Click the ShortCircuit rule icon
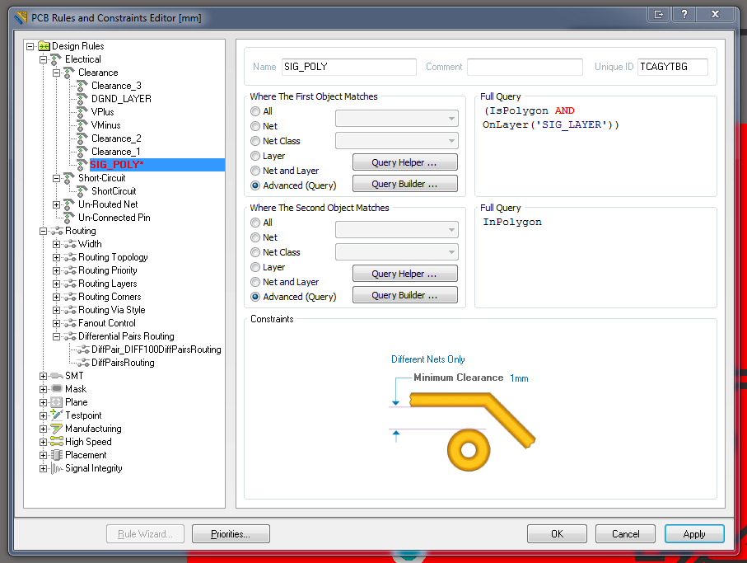The width and height of the screenshot is (747, 563). (x=82, y=191)
